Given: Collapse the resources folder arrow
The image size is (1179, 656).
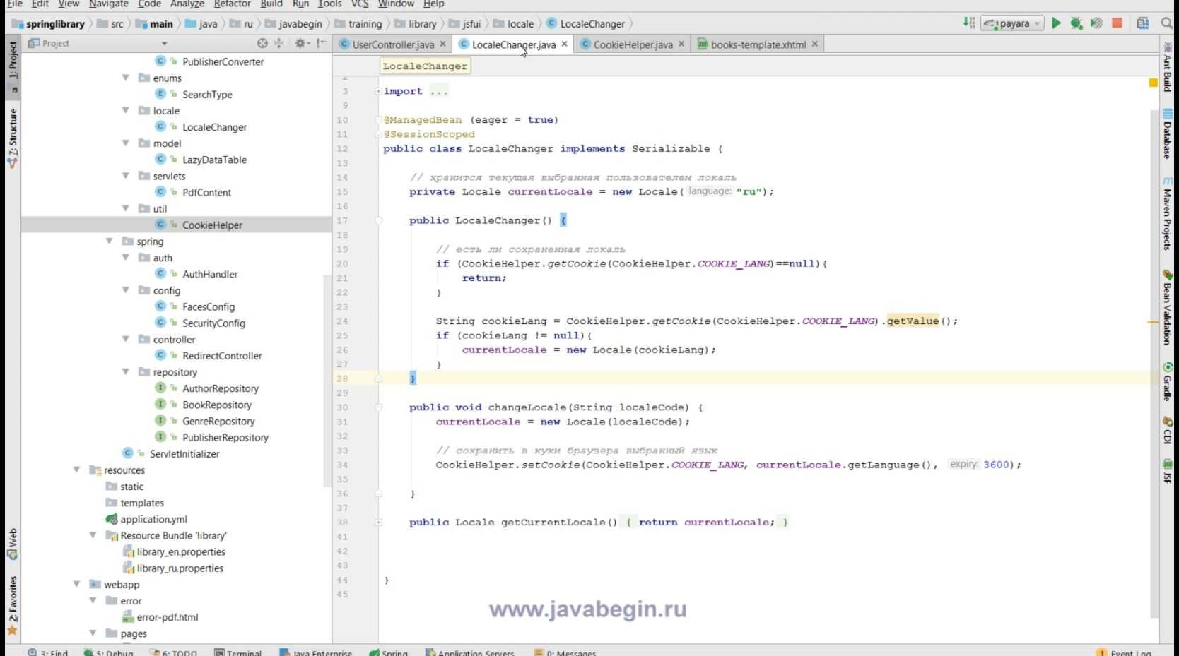Looking at the screenshot, I should coord(77,470).
